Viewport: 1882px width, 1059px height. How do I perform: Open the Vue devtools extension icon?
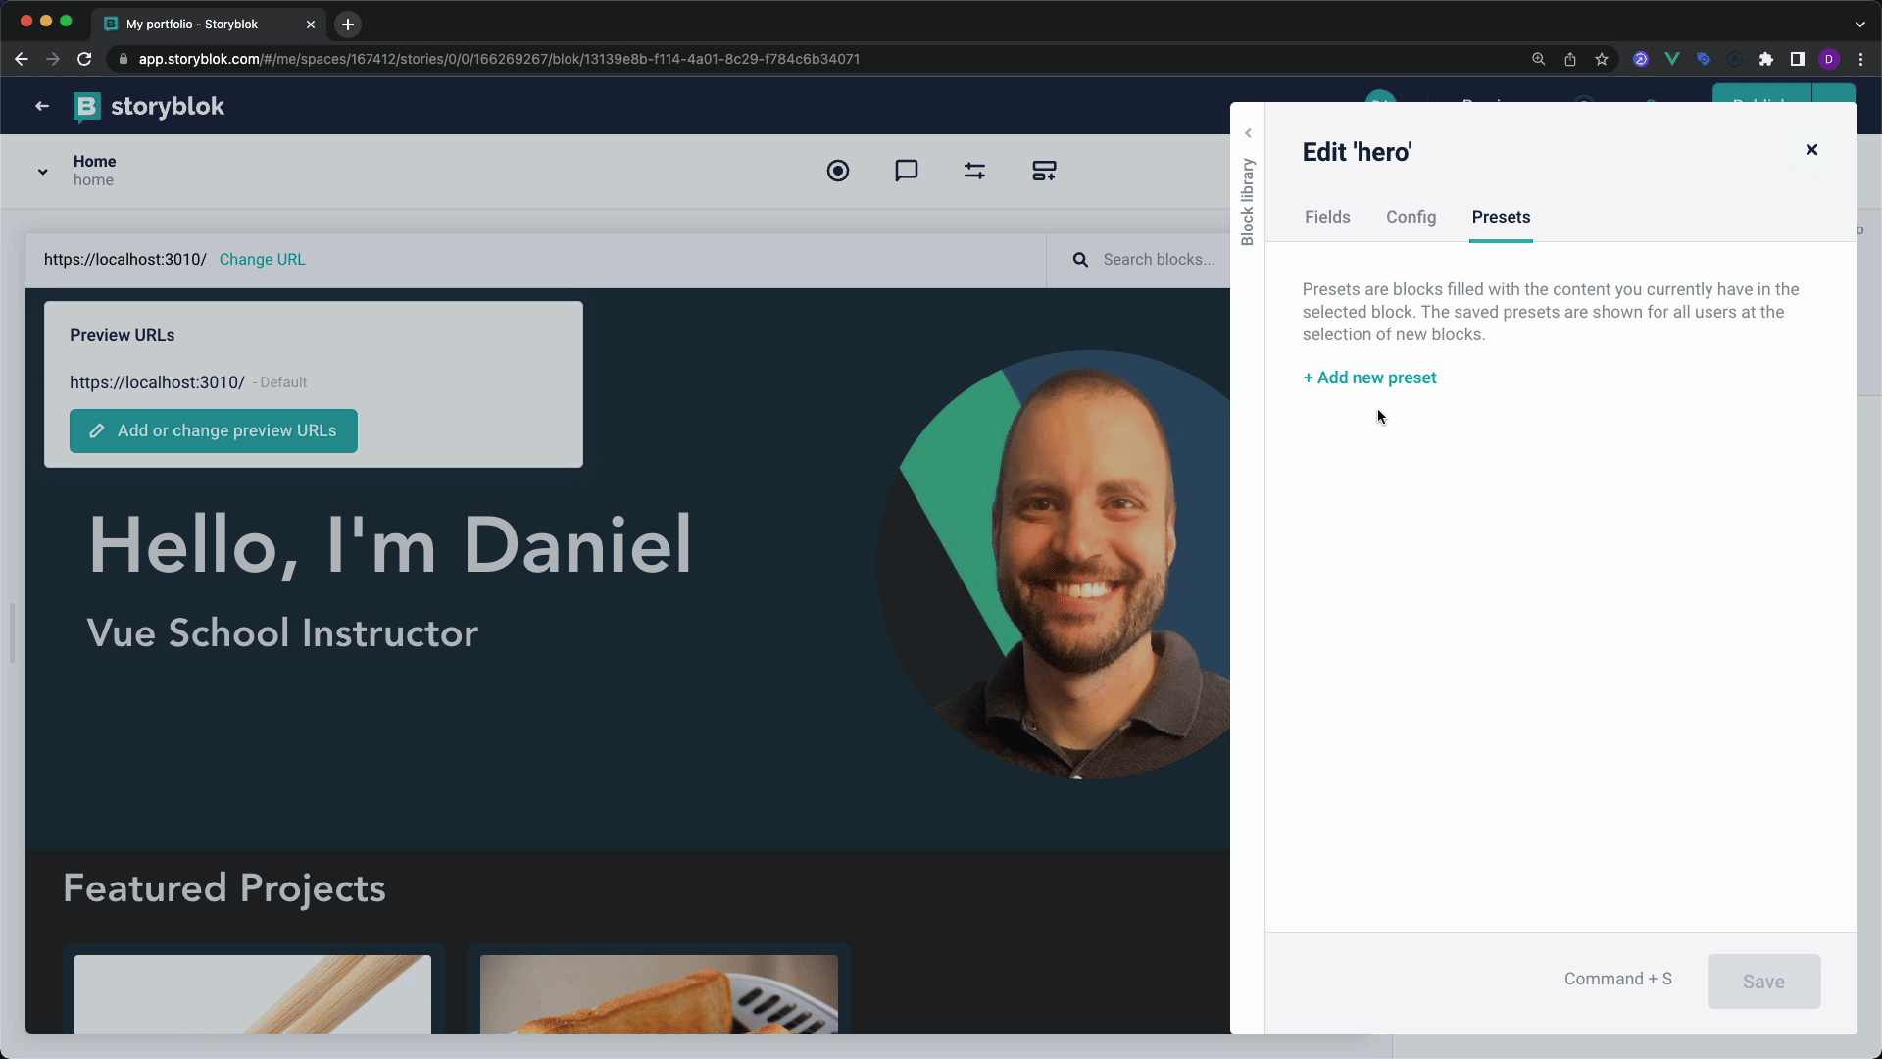click(x=1672, y=59)
